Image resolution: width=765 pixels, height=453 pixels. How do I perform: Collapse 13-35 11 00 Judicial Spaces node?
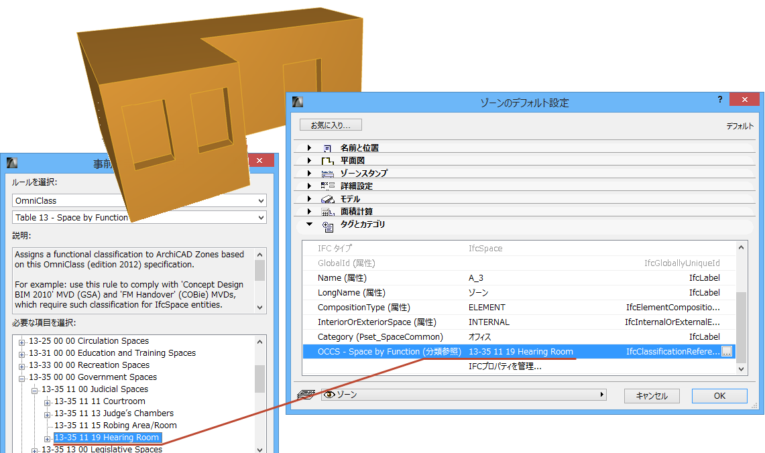35,391
